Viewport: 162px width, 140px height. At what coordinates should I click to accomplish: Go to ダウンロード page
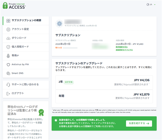point(26,38)
